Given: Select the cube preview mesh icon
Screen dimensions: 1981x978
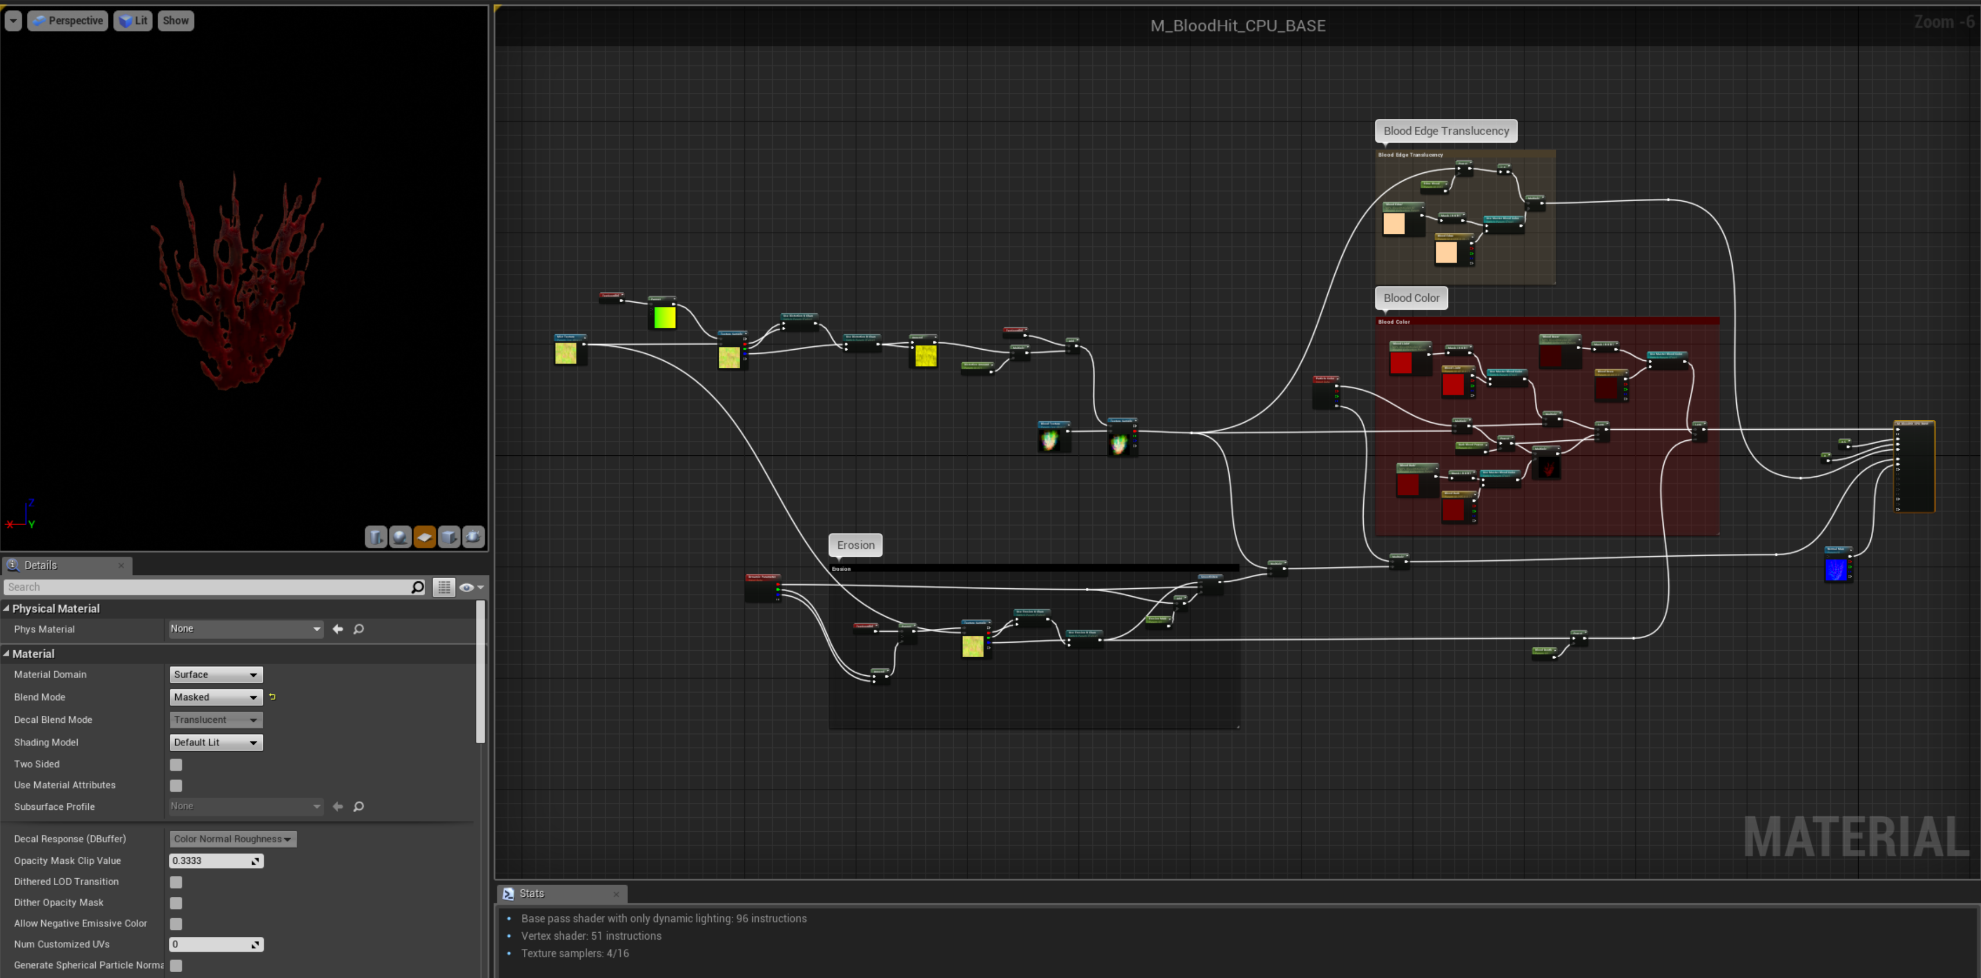Looking at the screenshot, I should coord(449,537).
